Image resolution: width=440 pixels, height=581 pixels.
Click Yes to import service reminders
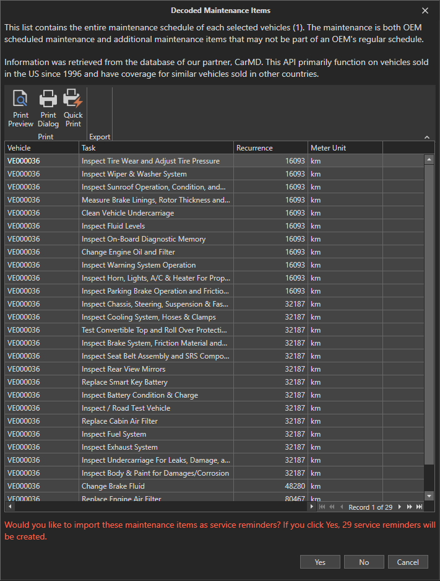point(320,562)
